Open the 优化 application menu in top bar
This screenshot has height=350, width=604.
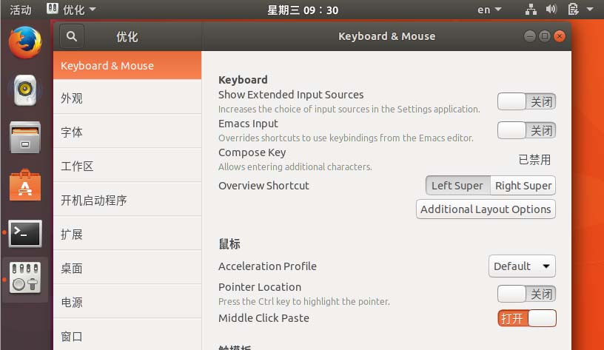(72, 10)
